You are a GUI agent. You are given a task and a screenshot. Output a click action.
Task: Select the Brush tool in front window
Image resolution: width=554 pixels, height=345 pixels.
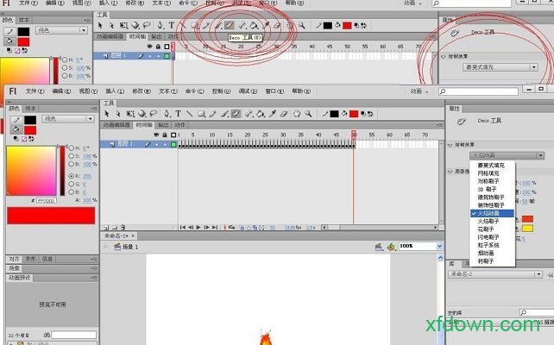[x=224, y=113]
